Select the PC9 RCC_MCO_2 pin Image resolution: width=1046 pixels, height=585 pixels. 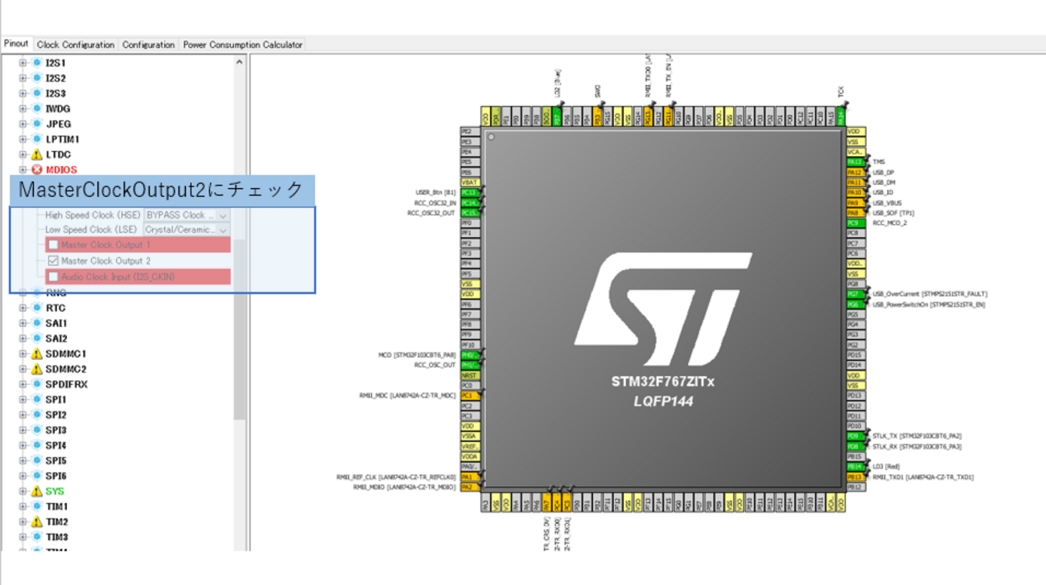pos(856,223)
